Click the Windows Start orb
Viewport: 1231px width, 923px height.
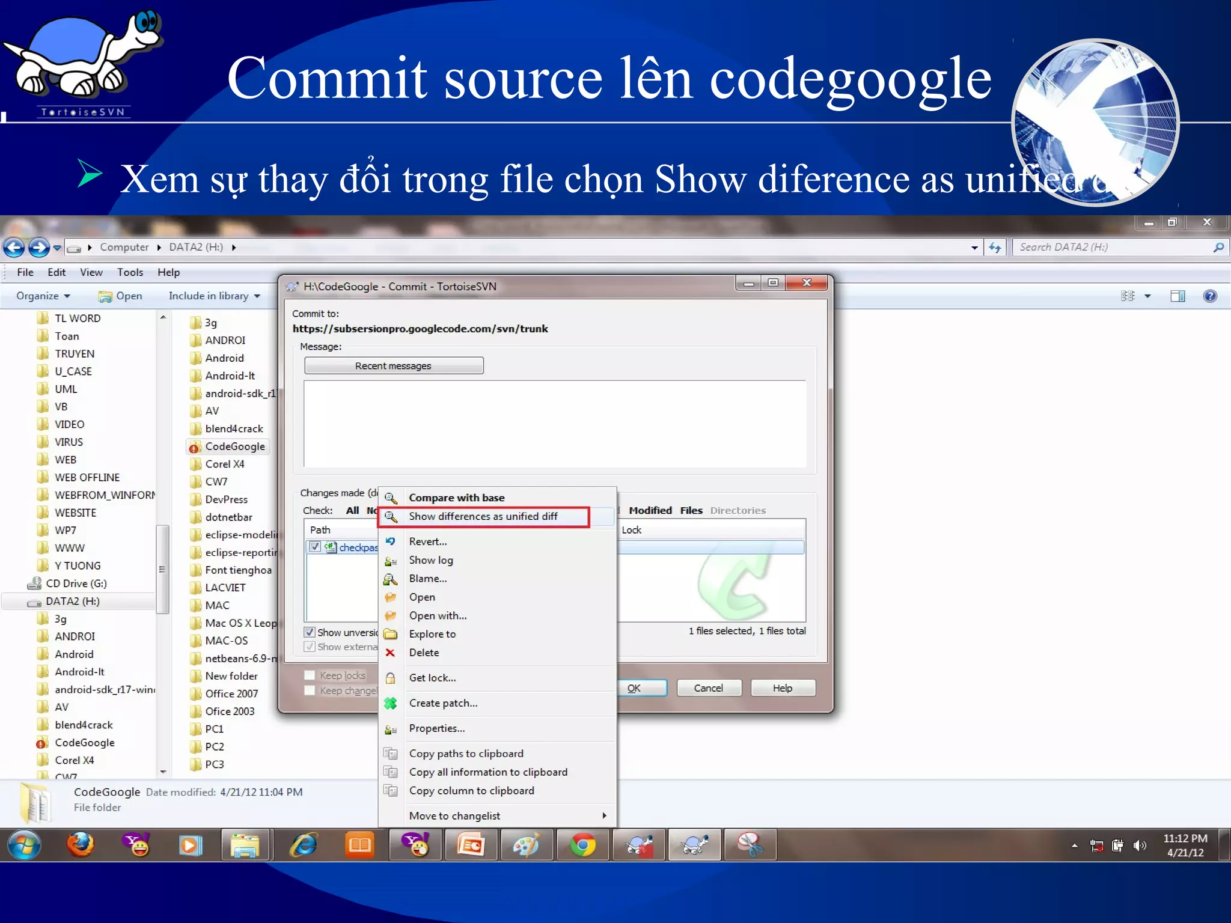point(24,845)
